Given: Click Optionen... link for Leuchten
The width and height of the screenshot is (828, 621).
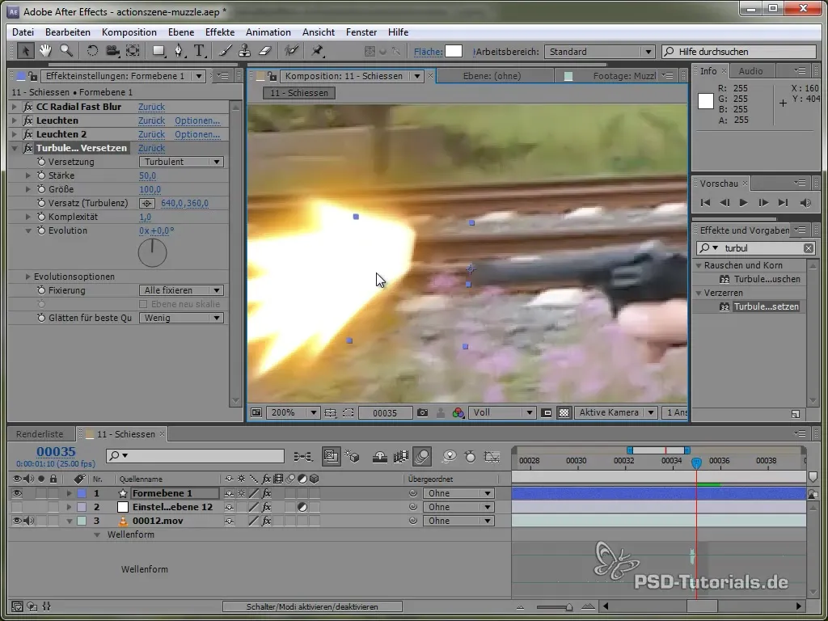Looking at the screenshot, I should (197, 120).
